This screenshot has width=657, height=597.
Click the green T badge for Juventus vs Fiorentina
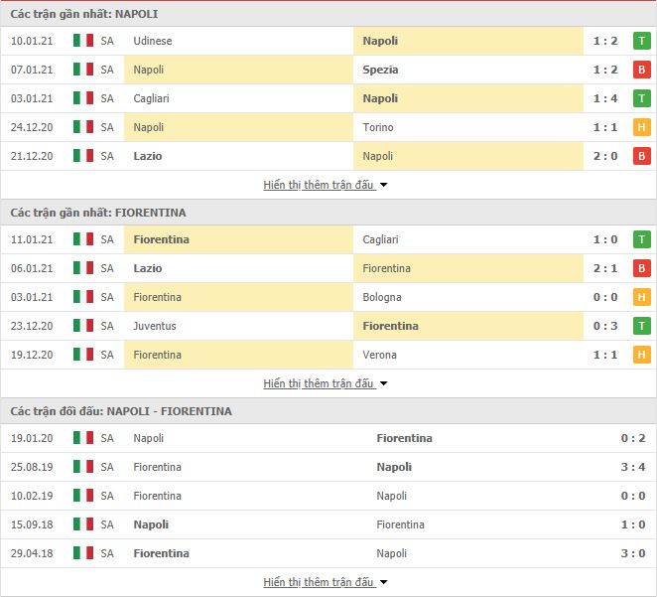point(641,326)
